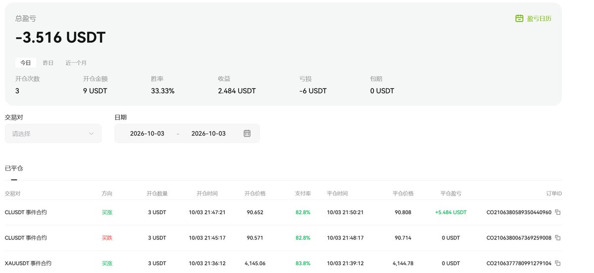Copy order ID ending in 259008

[x=558, y=238]
